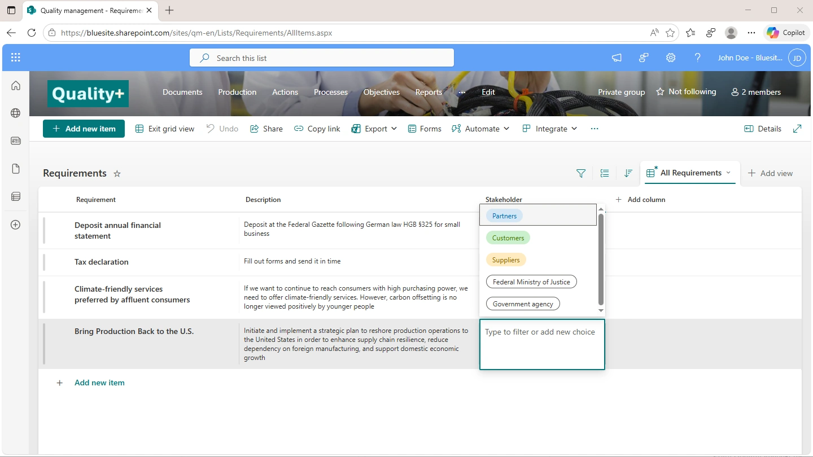The height and width of the screenshot is (457, 813).
Task: Toggle the Details pane
Action: click(763, 129)
